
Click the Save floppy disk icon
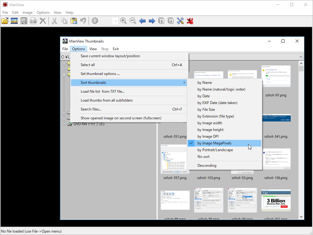point(24,21)
